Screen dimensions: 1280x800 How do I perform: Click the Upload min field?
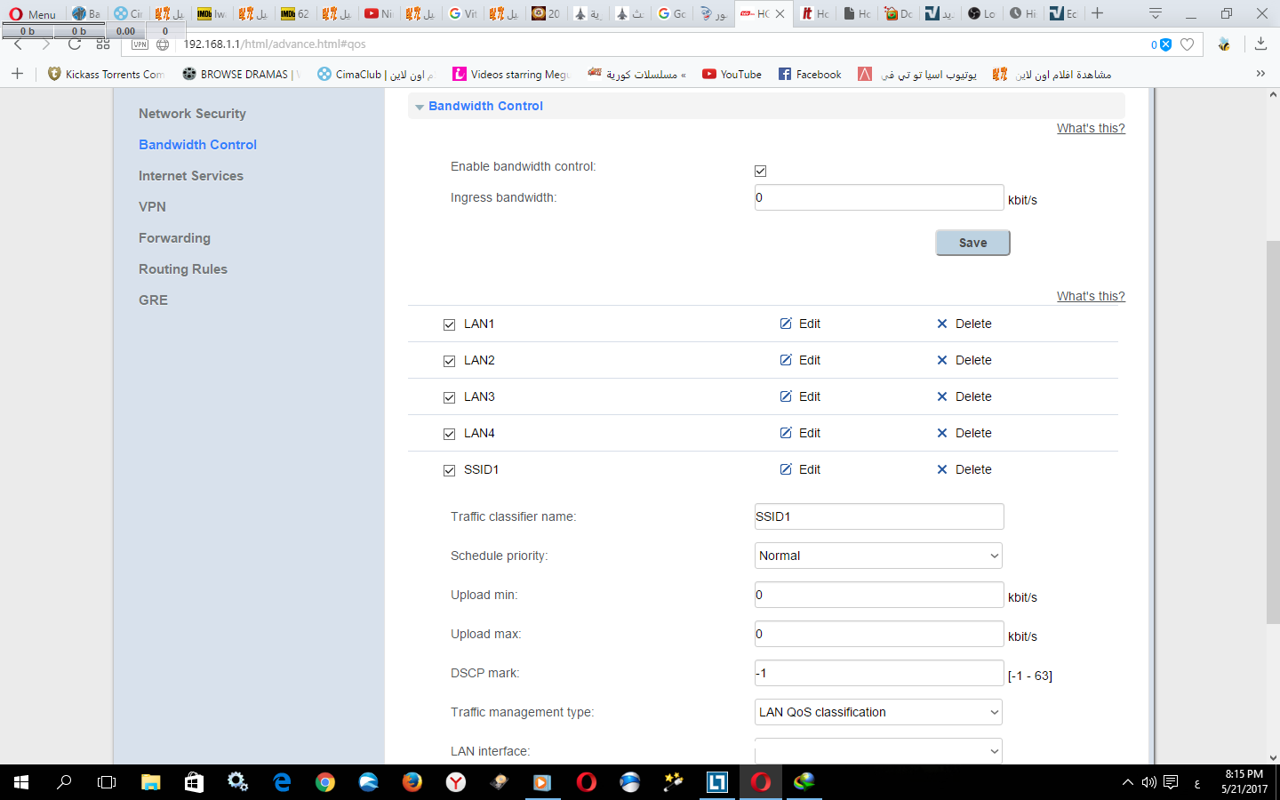point(879,595)
